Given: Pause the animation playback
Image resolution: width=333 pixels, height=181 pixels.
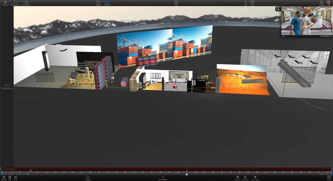Looking at the screenshot, I should (10, 178).
